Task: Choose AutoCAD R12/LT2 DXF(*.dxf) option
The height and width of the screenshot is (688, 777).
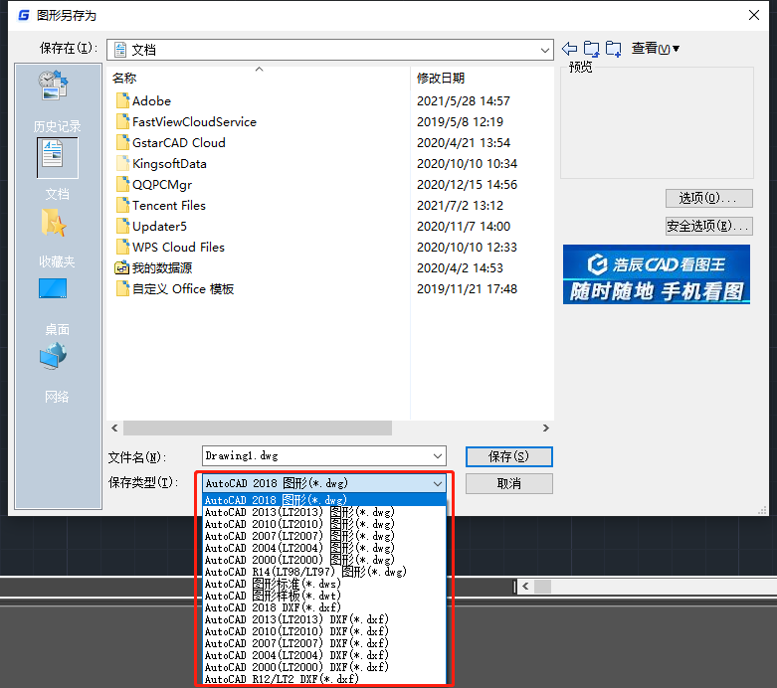Action: 324,679
